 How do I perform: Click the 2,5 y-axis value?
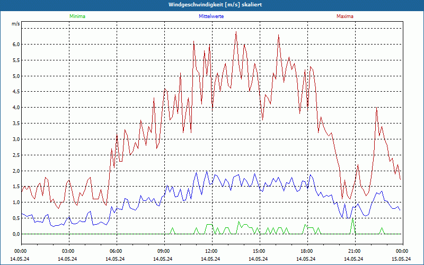click(x=16, y=155)
